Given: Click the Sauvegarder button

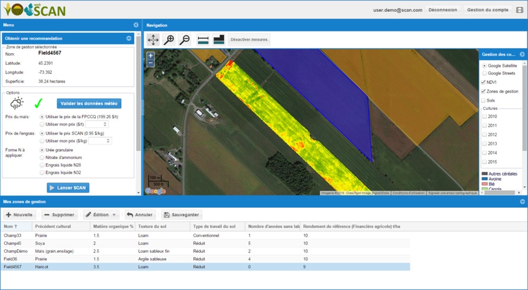Looking at the screenshot, I should click(x=182, y=215).
